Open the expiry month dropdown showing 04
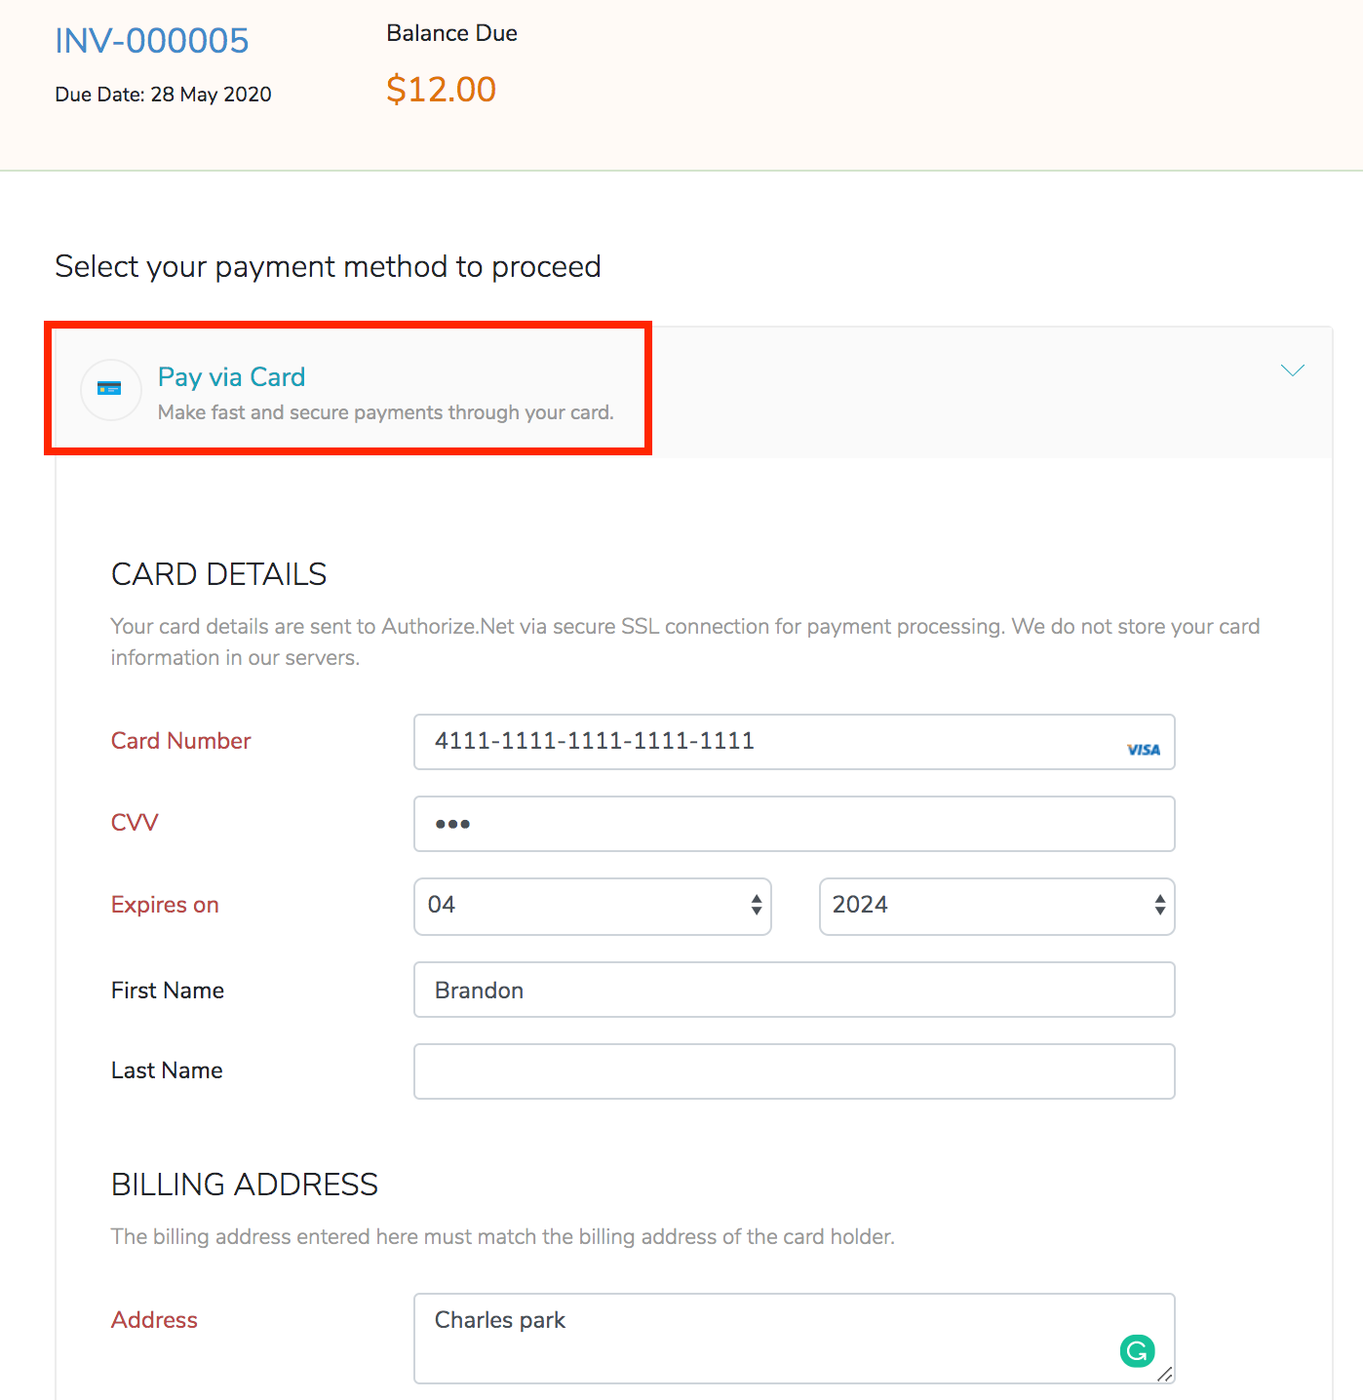 click(x=592, y=906)
